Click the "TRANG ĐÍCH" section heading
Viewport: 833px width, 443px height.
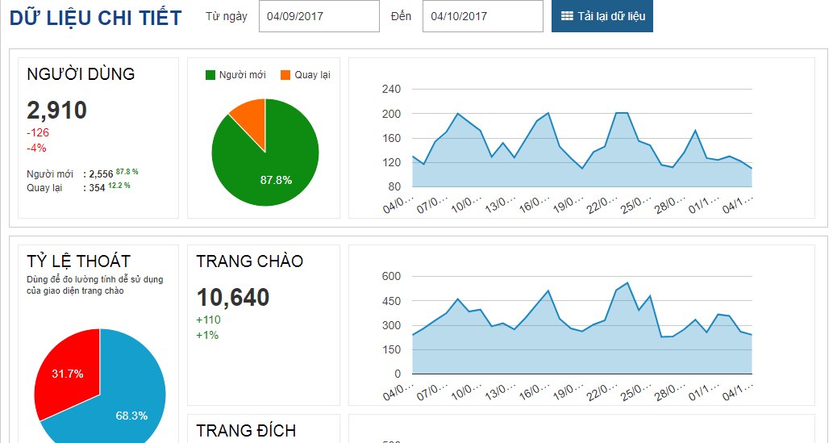(246, 431)
